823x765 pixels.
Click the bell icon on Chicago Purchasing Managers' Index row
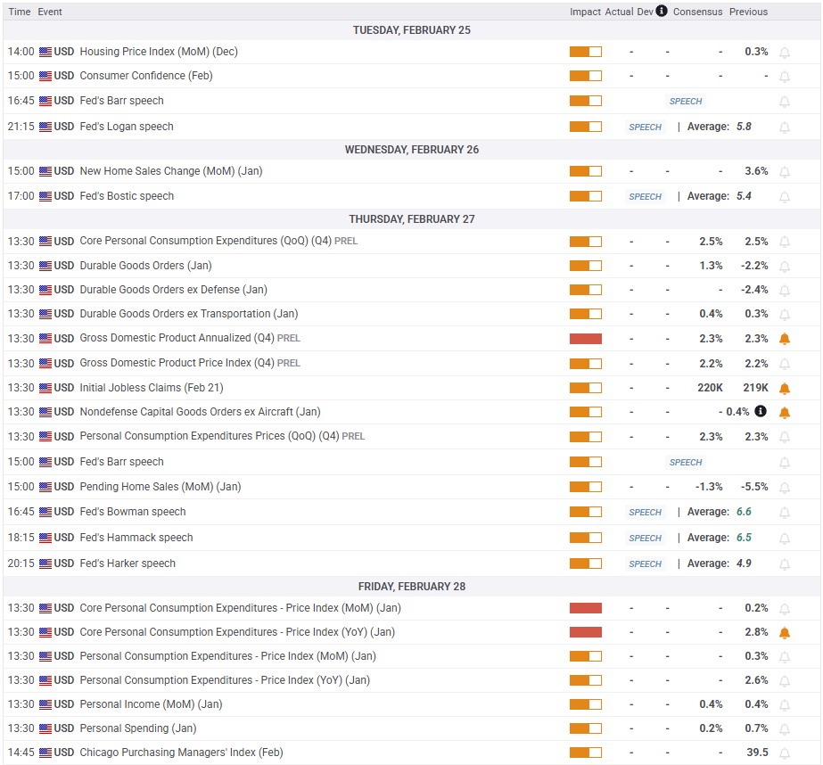pos(785,753)
